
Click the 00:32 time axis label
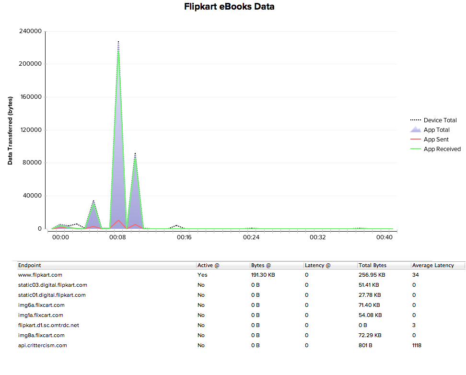point(318,237)
